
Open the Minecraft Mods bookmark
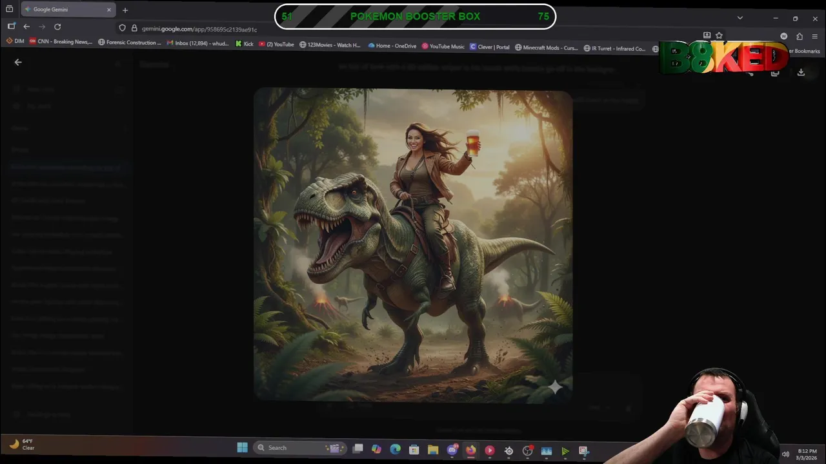pyautogui.click(x=547, y=48)
